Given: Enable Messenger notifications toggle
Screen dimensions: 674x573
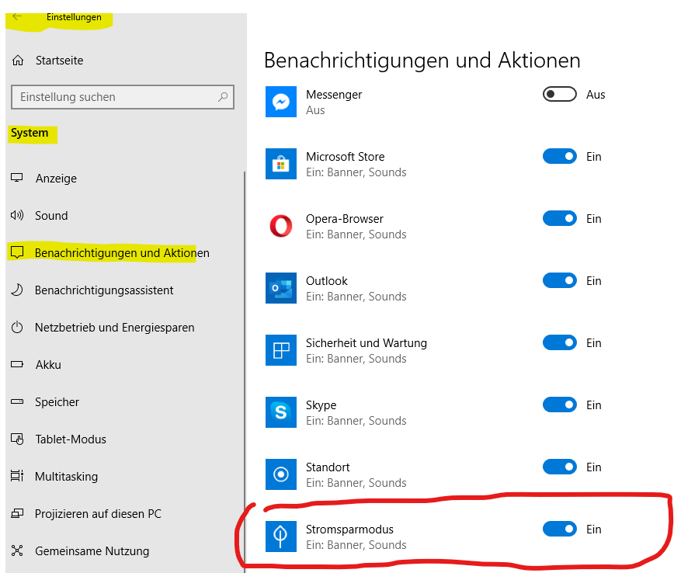Looking at the screenshot, I should (x=559, y=94).
